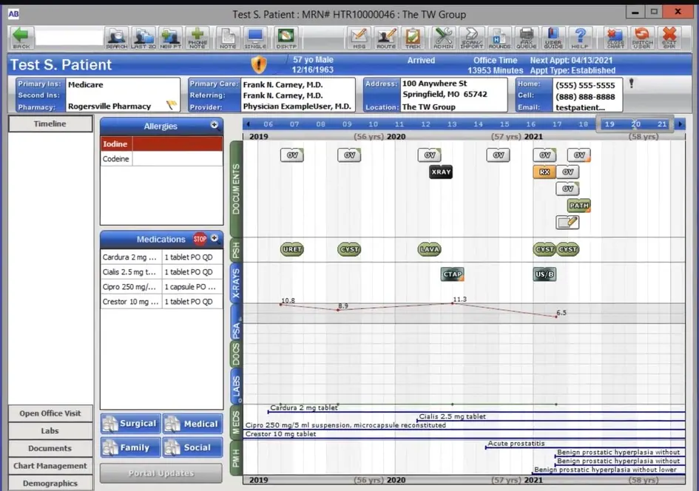Click the Task toolbar icon
Screen dimensions: 699x491
click(x=412, y=37)
